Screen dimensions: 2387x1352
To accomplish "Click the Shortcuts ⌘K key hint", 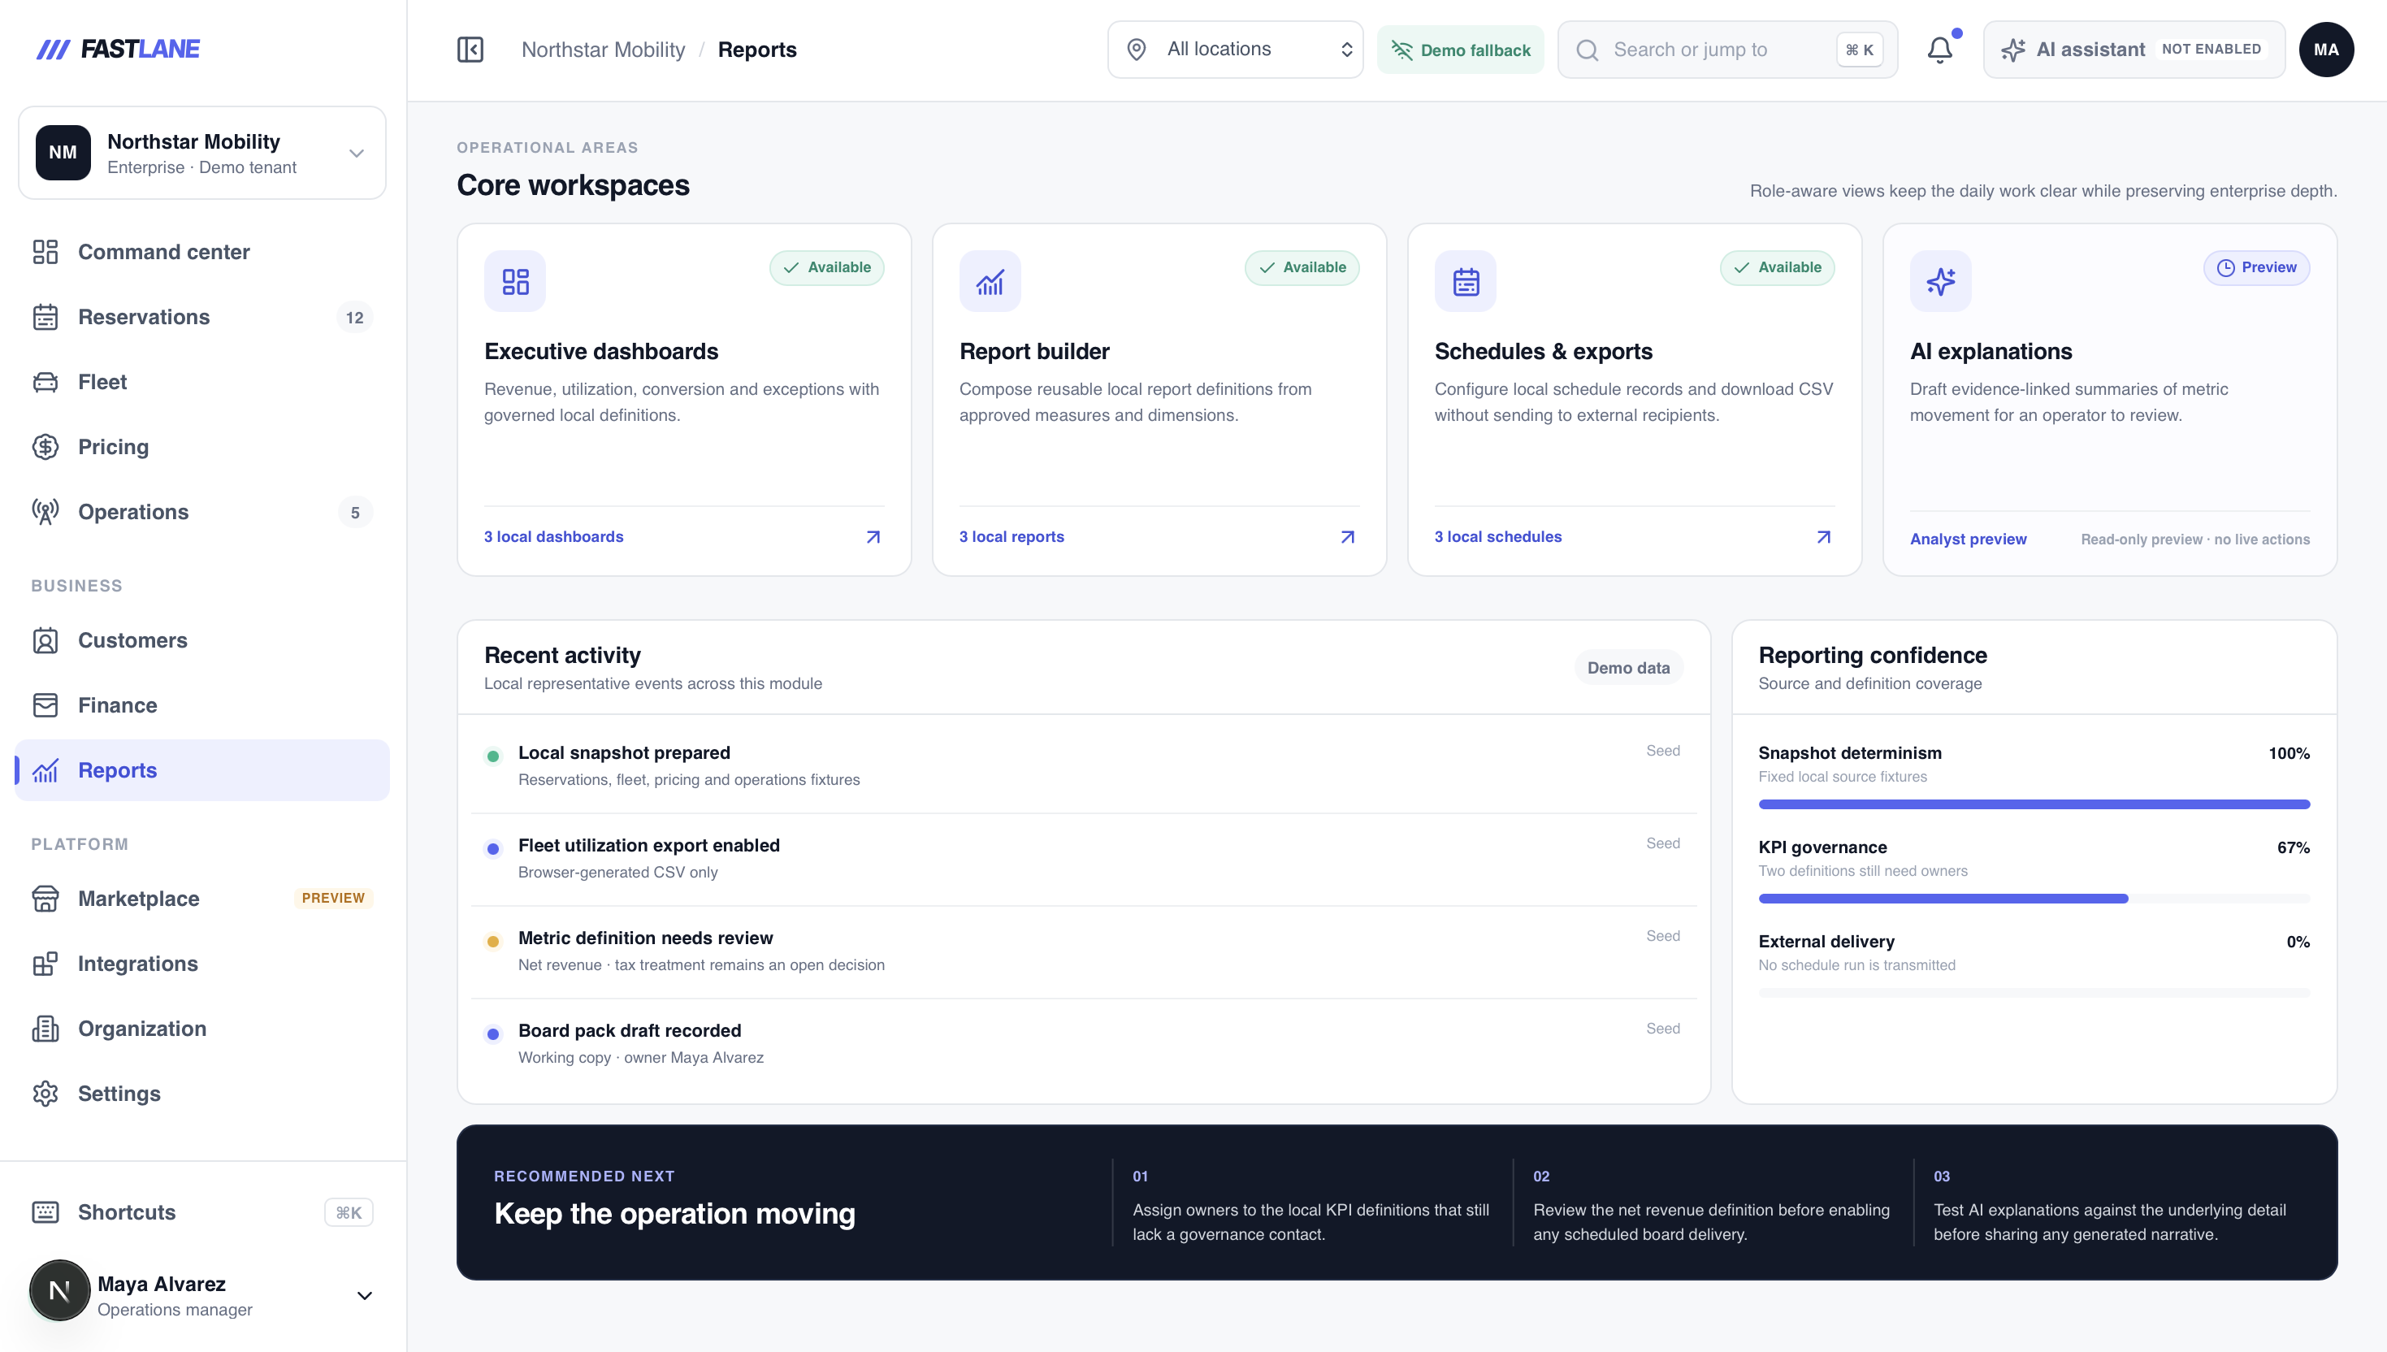I will [349, 1211].
